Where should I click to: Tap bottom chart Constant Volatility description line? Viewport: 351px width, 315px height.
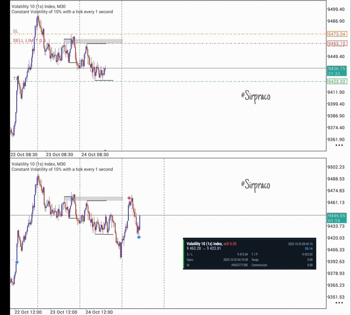(x=62, y=169)
